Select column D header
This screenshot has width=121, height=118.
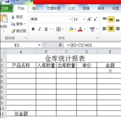(87, 52)
